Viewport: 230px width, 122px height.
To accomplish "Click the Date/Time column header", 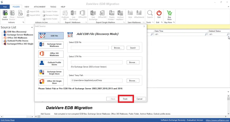I will tap(181, 31).
